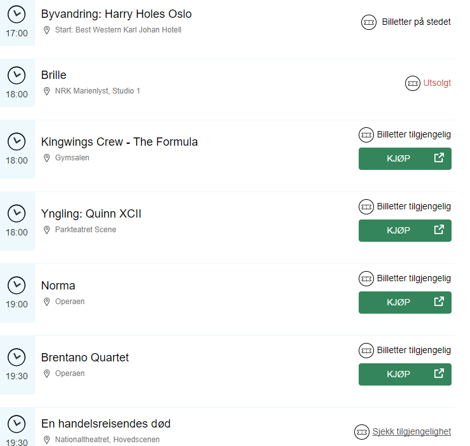Click external link icon on Brentano Quartet KJØP button

[x=439, y=373]
